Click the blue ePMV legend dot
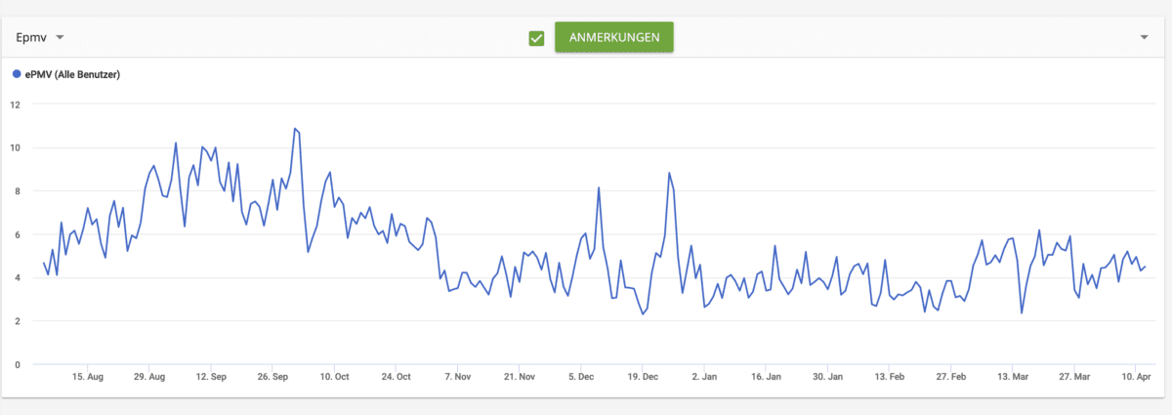The width and height of the screenshot is (1172, 415). [x=17, y=74]
